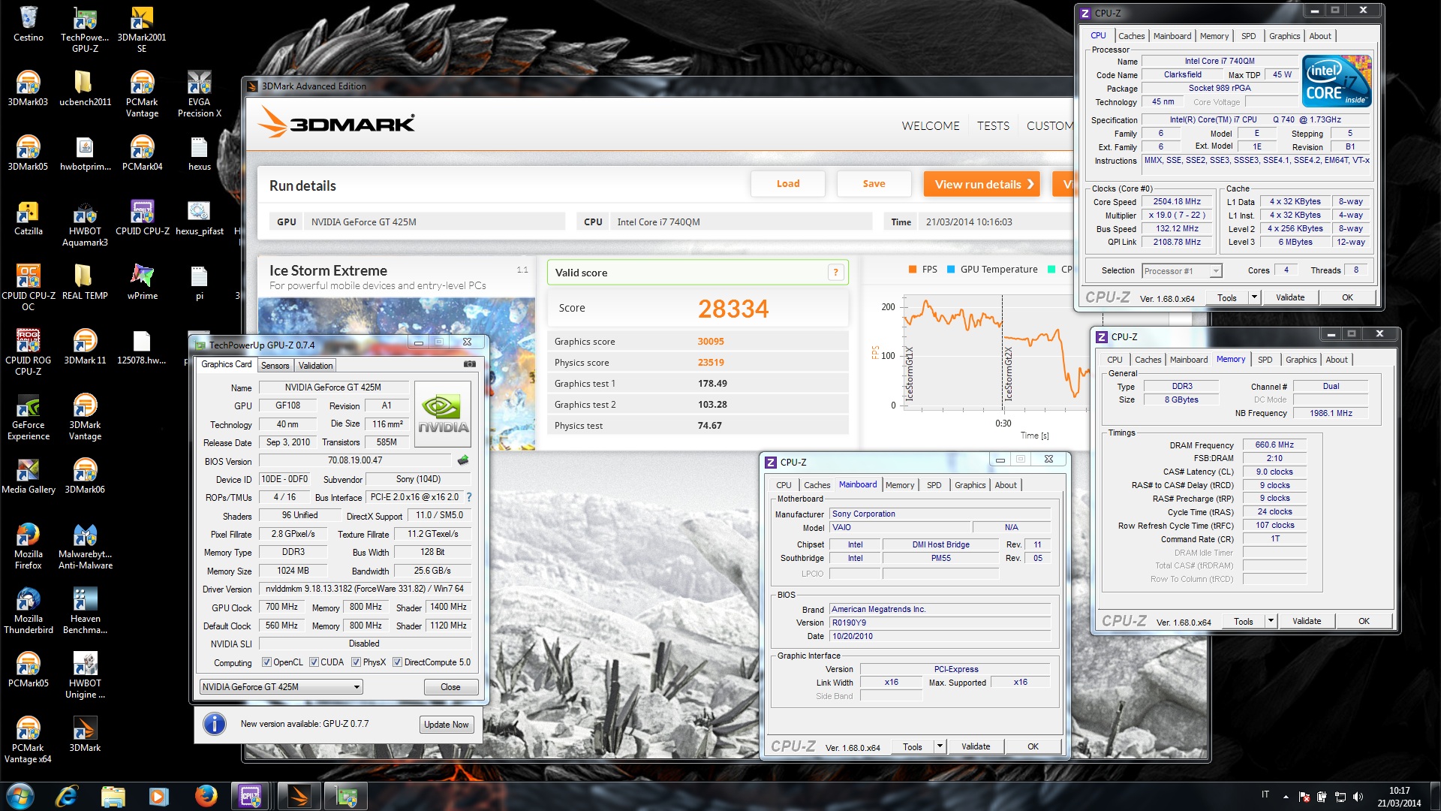The width and height of the screenshot is (1441, 811).
Task: Click the blue GPU Temperature legend swatch
Action: pos(951,270)
